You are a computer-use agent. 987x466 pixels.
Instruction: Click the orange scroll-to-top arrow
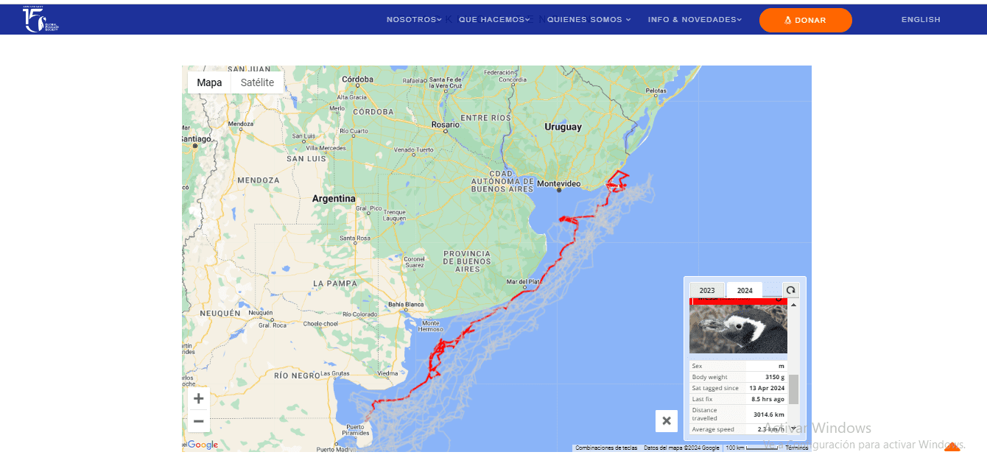click(952, 446)
